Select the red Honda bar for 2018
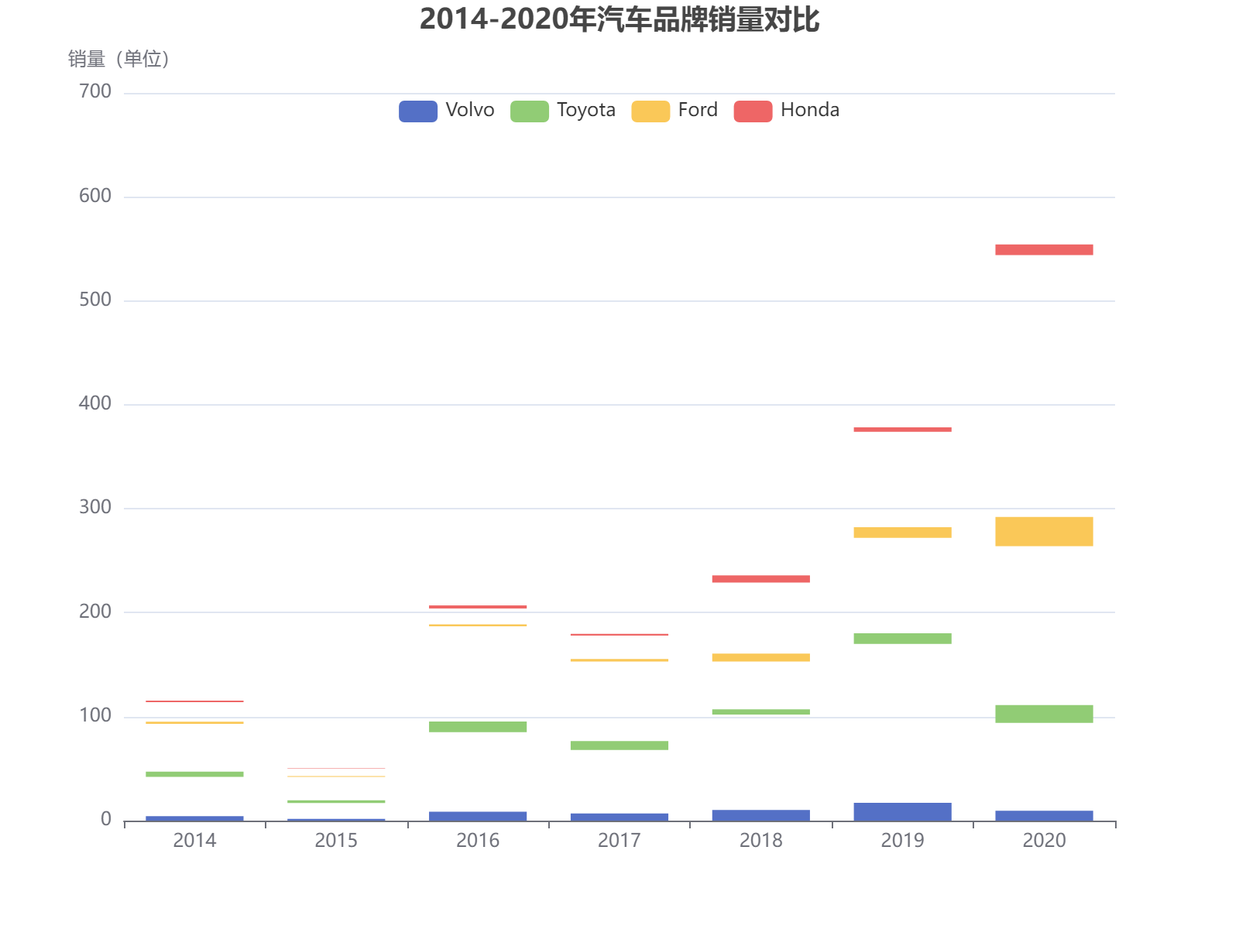Viewport: 1239px width, 929px height. pos(760,578)
